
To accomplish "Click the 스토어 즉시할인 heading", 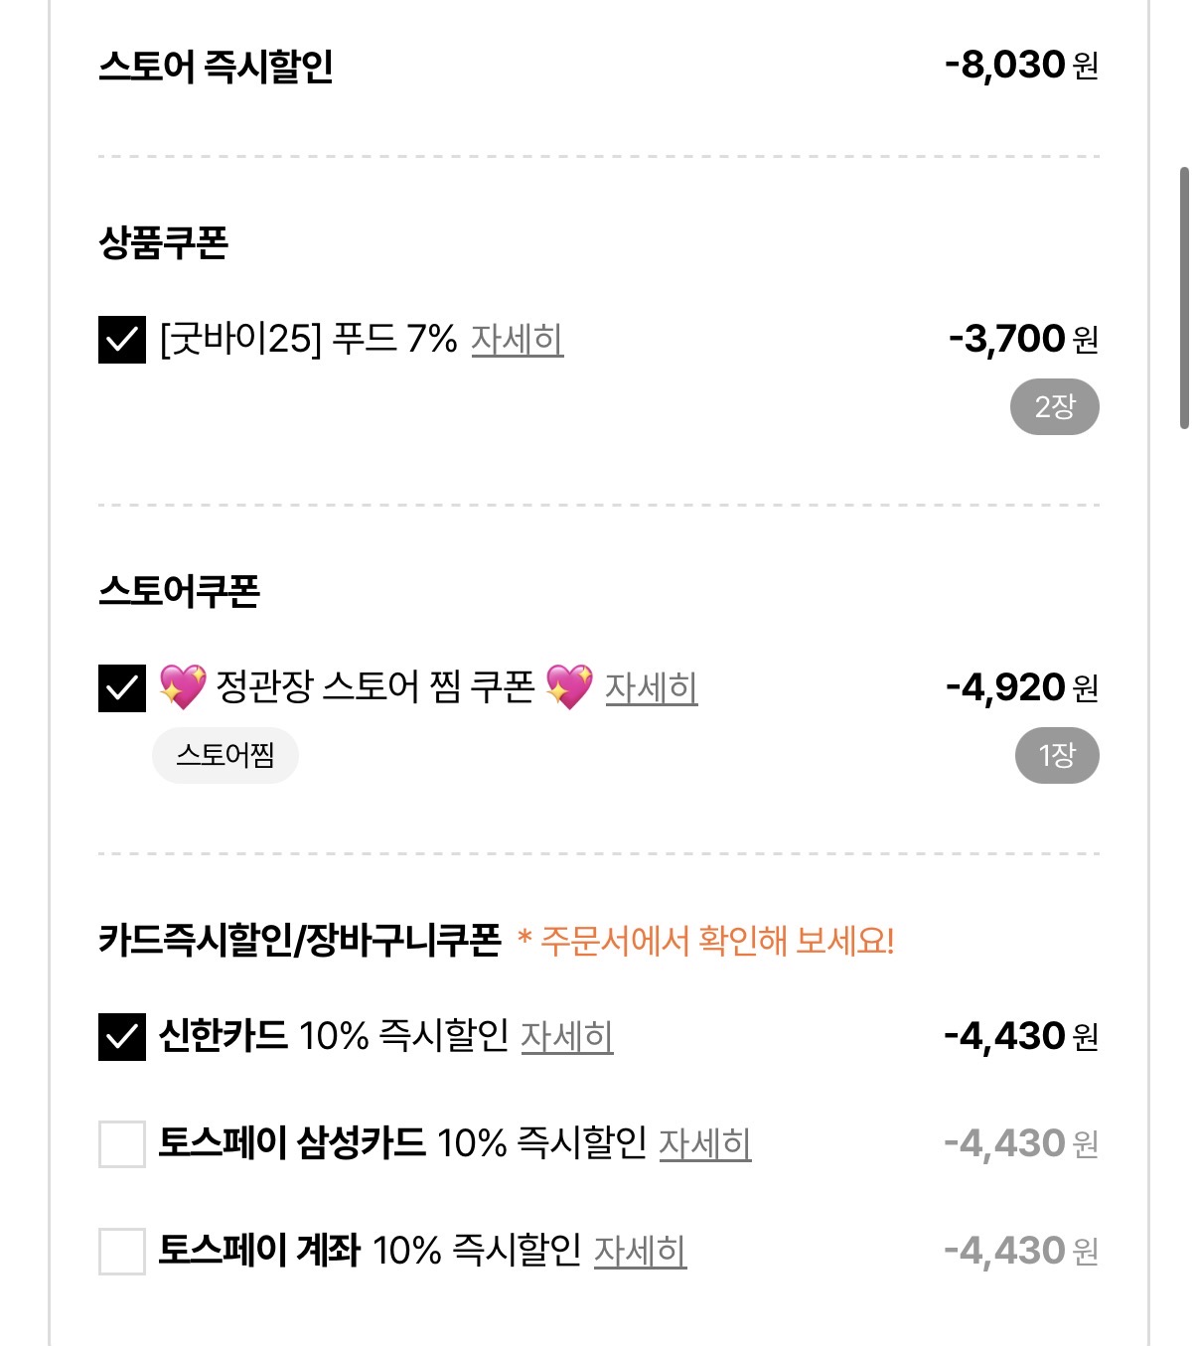I will pyautogui.click(x=216, y=67).
